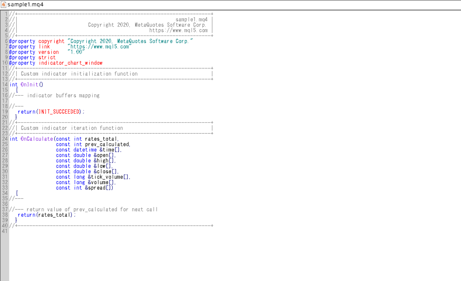Click the mql5.com URL in the header comment
The height and width of the screenshot is (281, 461).
click(179, 30)
